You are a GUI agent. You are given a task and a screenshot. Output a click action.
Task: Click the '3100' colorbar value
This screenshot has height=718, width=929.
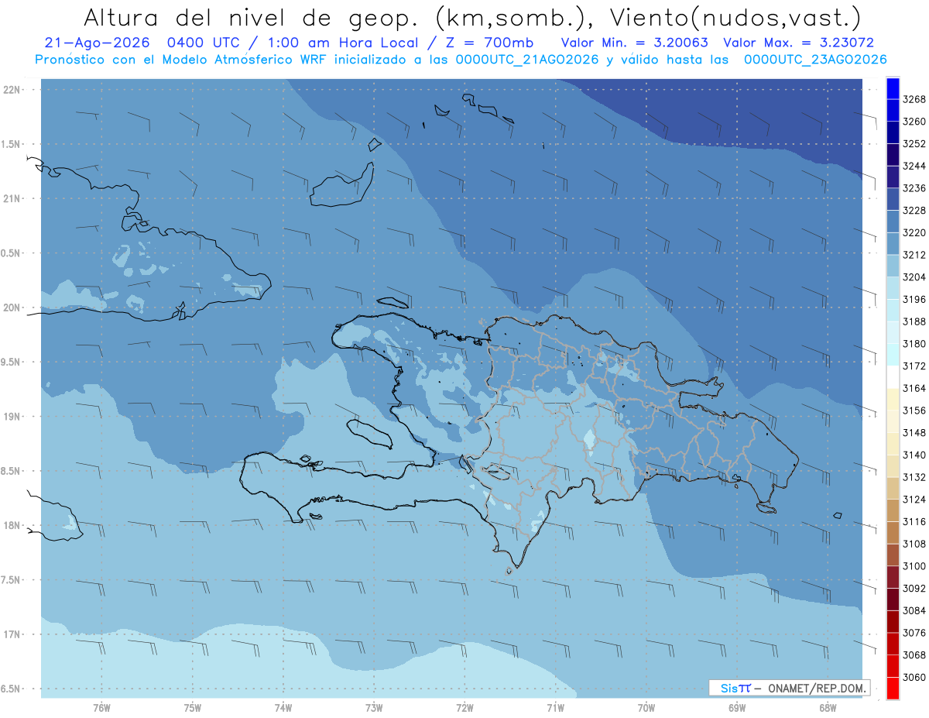(914, 566)
